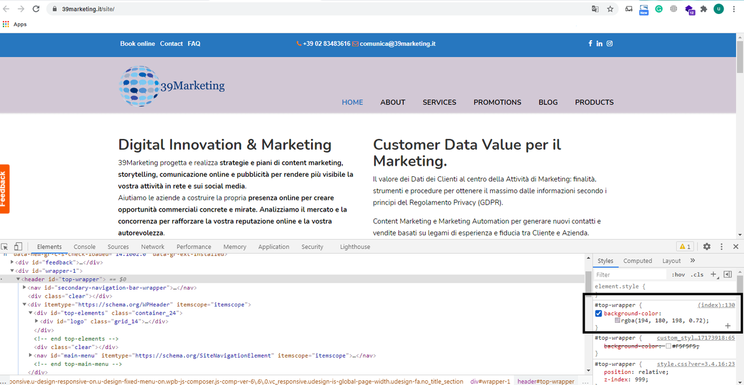Open the ABOUT menu item
The height and width of the screenshot is (385, 744).
[x=393, y=102]
